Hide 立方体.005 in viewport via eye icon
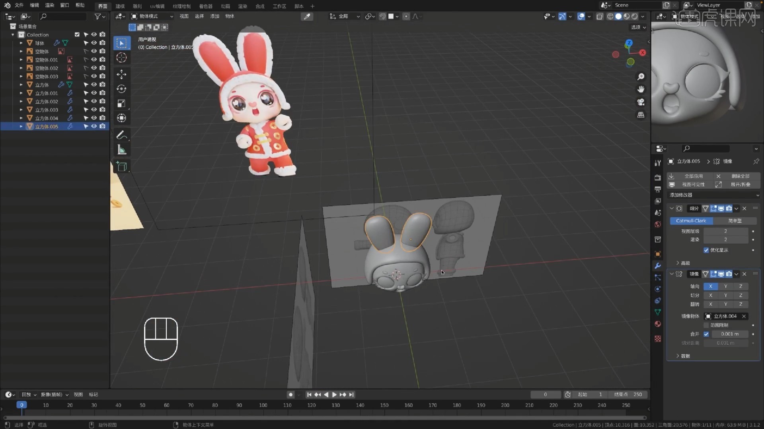The height and width of the screenshot is (429, 764). [94, 126]
